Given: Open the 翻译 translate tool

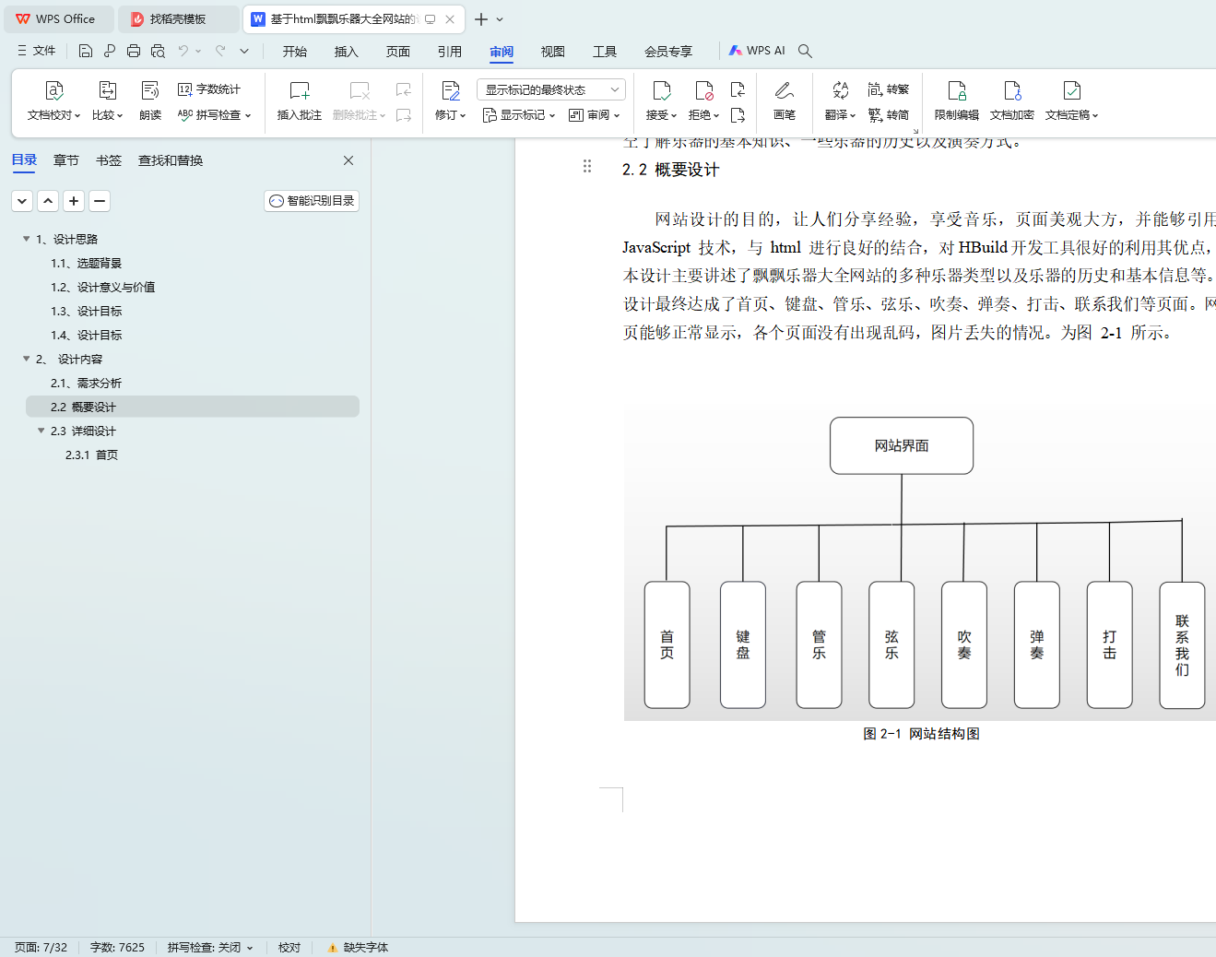Looking at the screenshot, I should [840, 100].
